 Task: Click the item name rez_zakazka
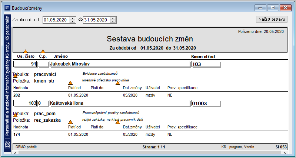pyautogui.click(x=47, y=120)
